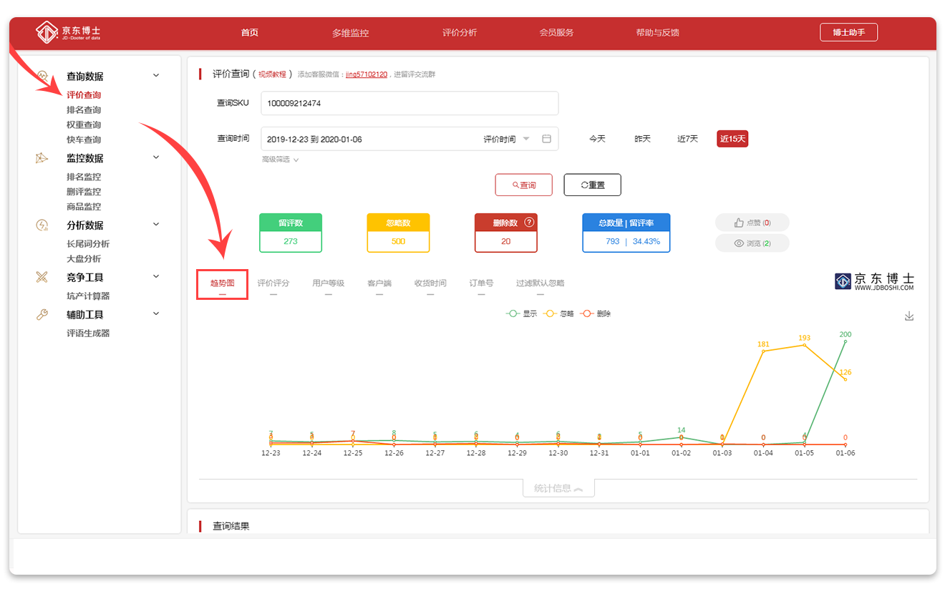
Task: Open 长尾词分析 in the sidebar
Action: coord(88,244)
